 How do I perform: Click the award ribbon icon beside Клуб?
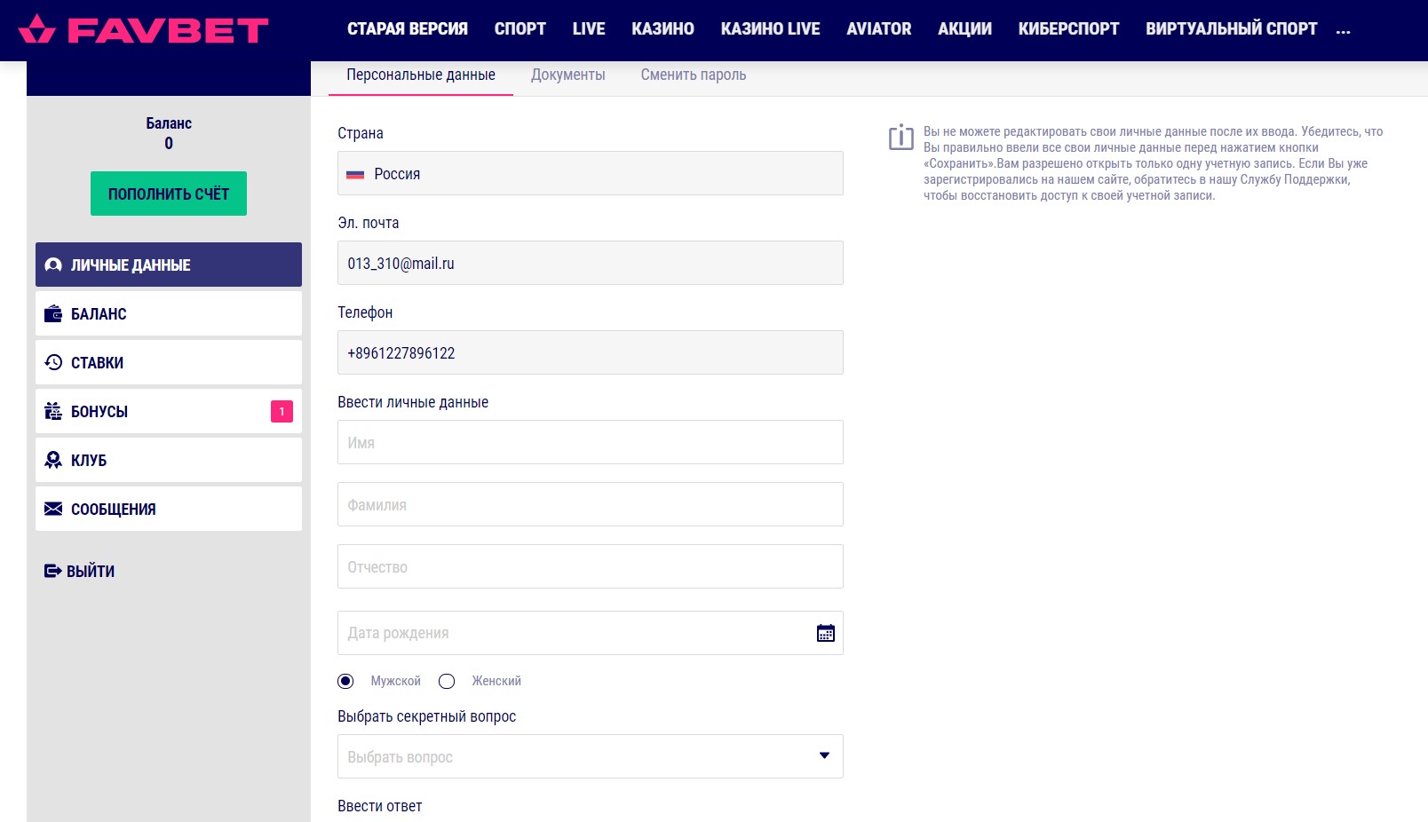point(53,460)
